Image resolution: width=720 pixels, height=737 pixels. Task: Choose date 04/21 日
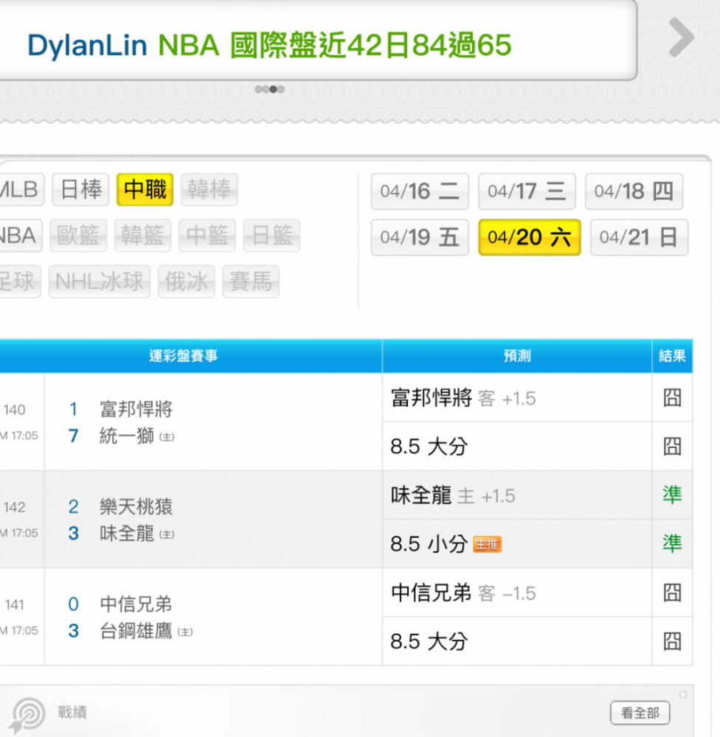pos(639,237)
